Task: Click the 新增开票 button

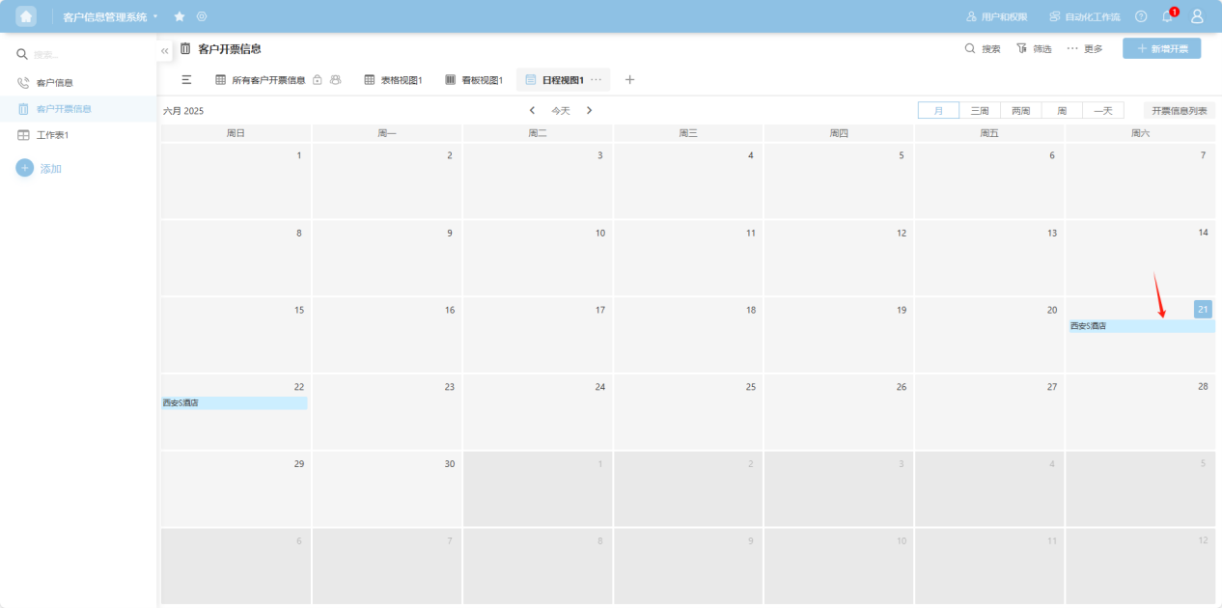Action: (1161, 48)
